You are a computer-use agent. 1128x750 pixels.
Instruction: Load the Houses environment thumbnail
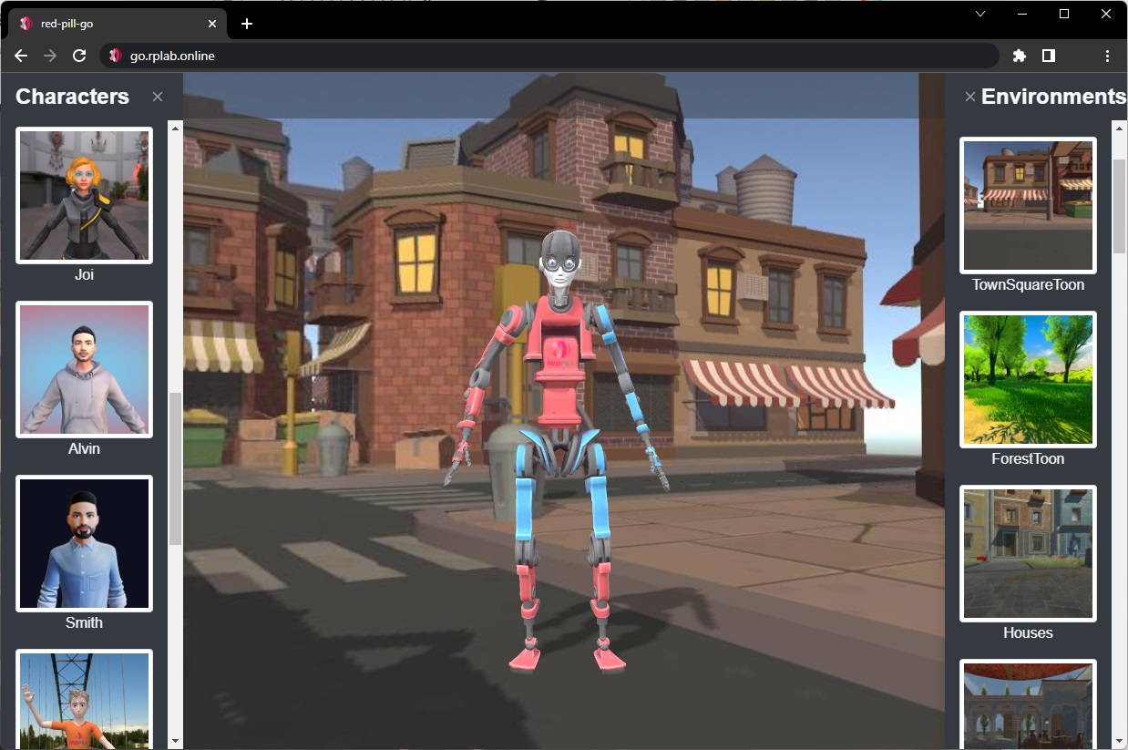click(x=1028, y=553)
